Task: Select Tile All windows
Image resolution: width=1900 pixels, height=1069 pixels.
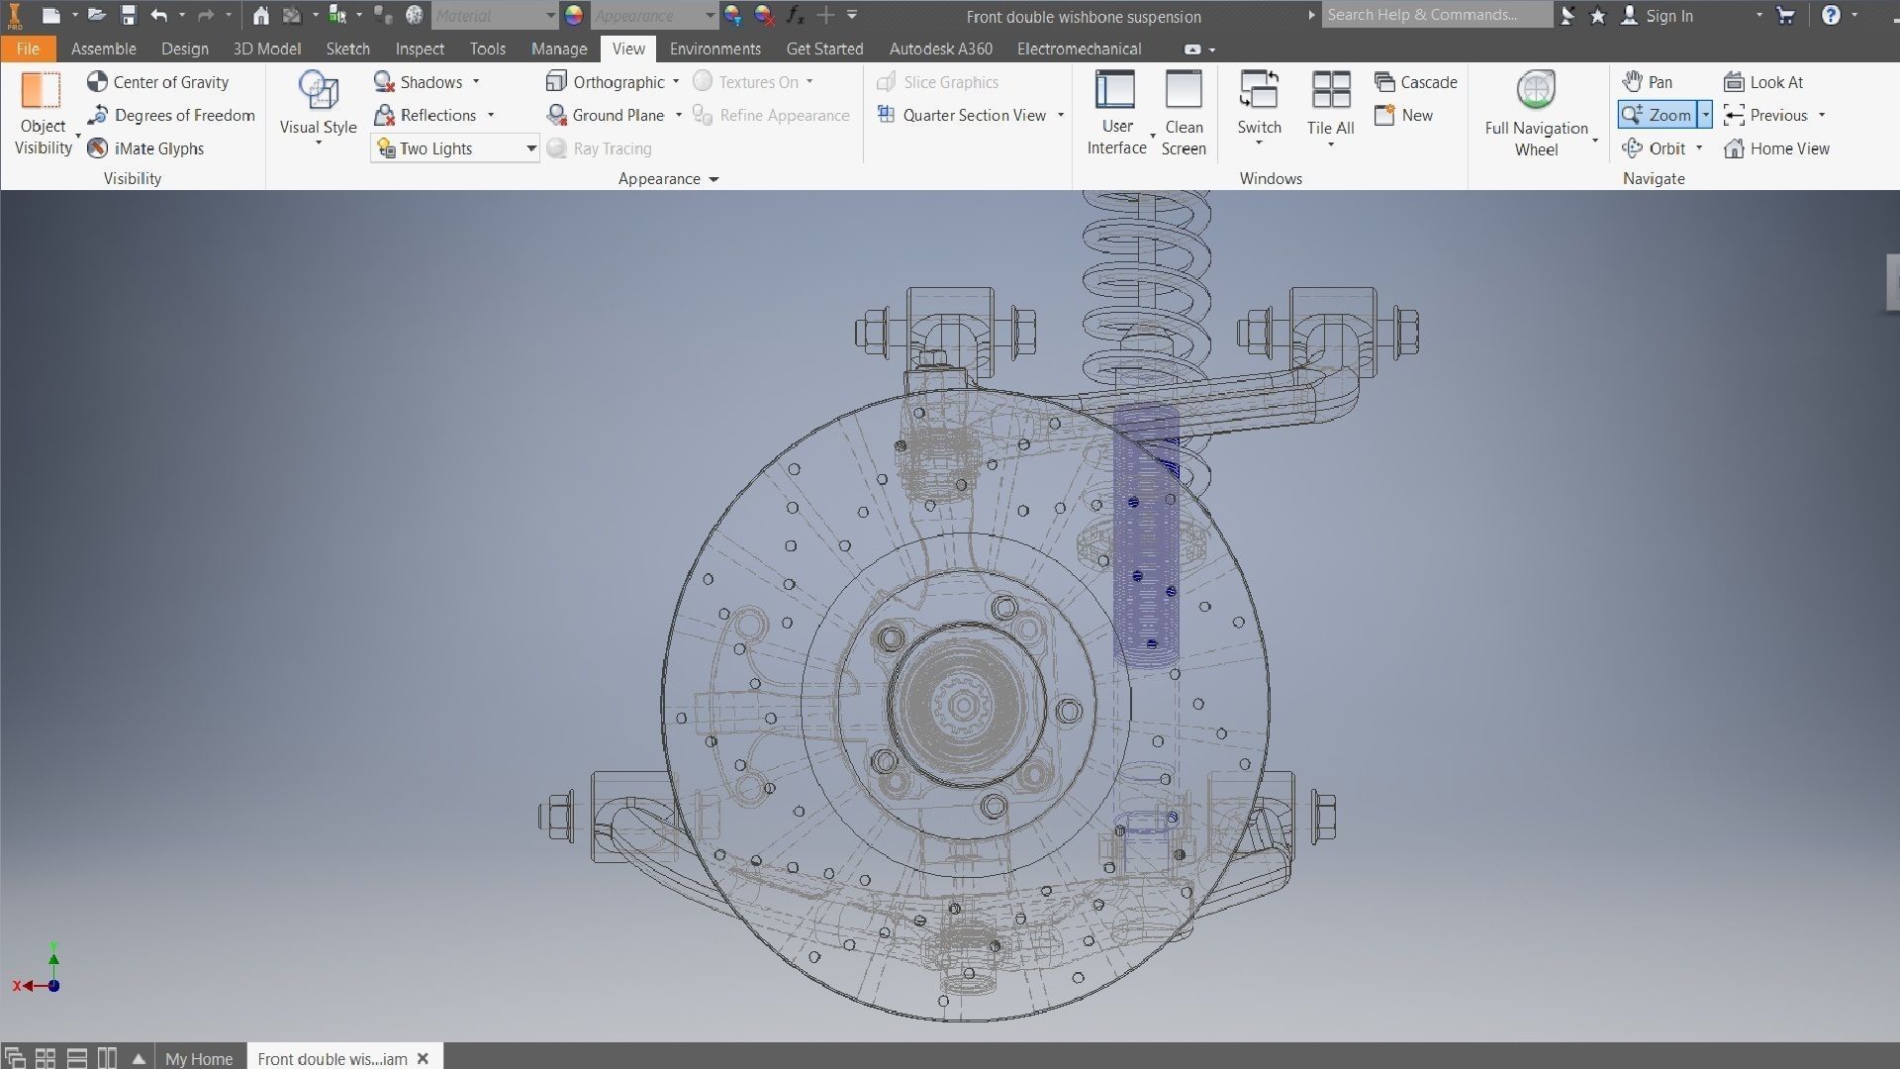Action: tap(1330, 105)
